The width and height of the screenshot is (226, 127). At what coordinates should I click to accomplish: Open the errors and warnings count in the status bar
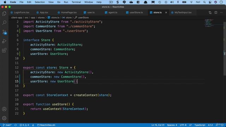point(24,125)
